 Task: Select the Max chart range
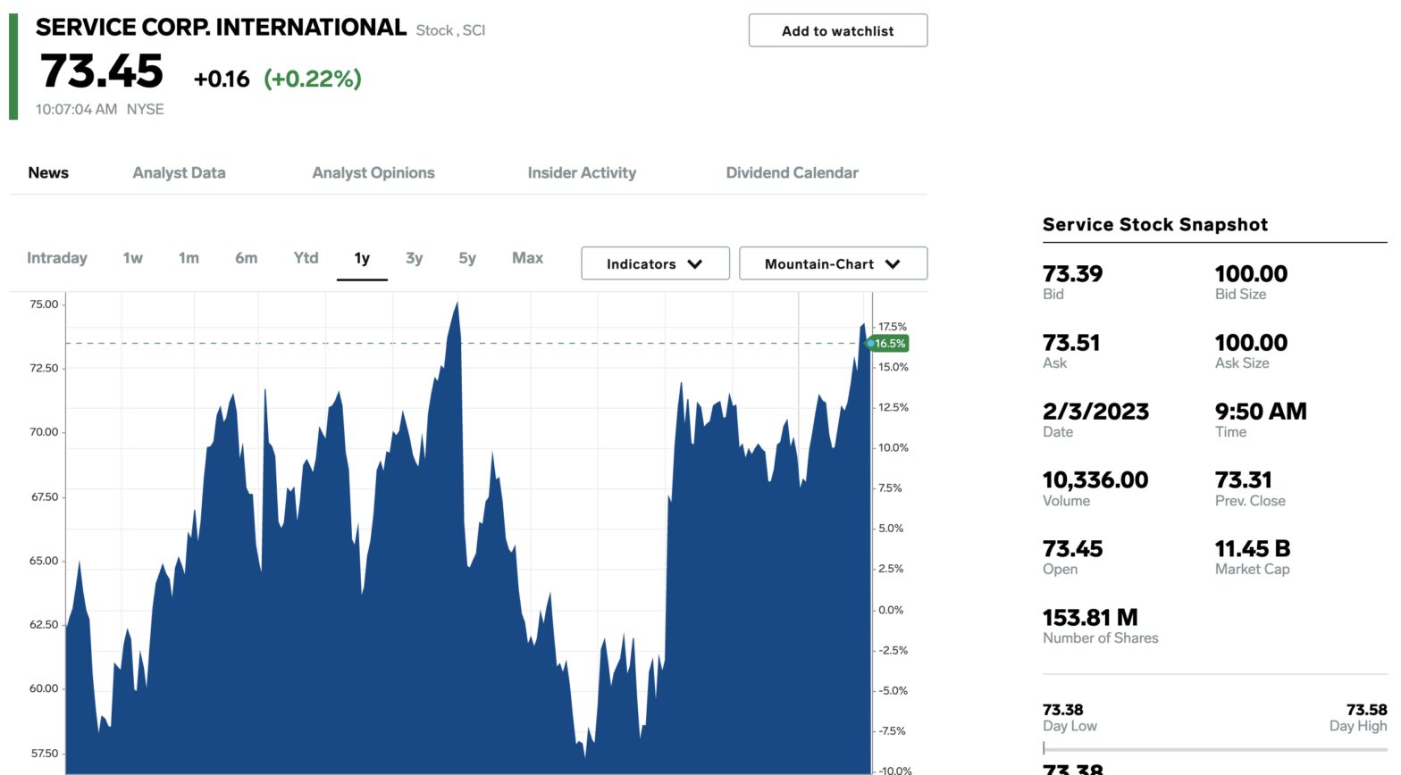click(527, 258)
